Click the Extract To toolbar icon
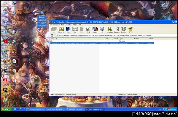178x117 pixels. (x=61, y=30)
